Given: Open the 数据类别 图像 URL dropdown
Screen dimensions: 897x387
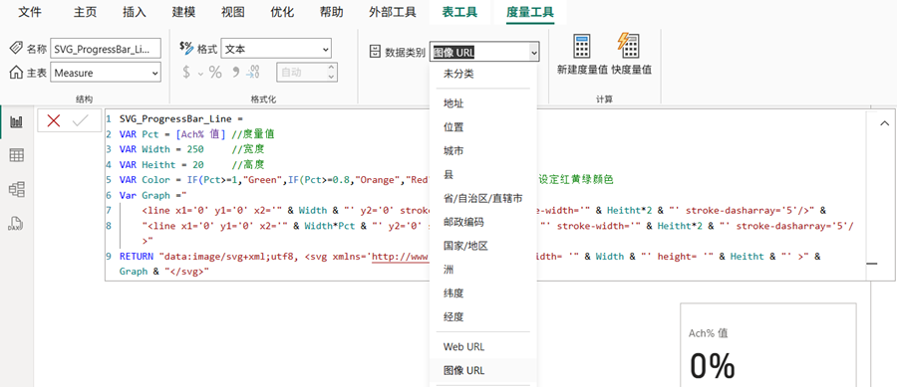Looking at the screenshot, I should [484, 53].
